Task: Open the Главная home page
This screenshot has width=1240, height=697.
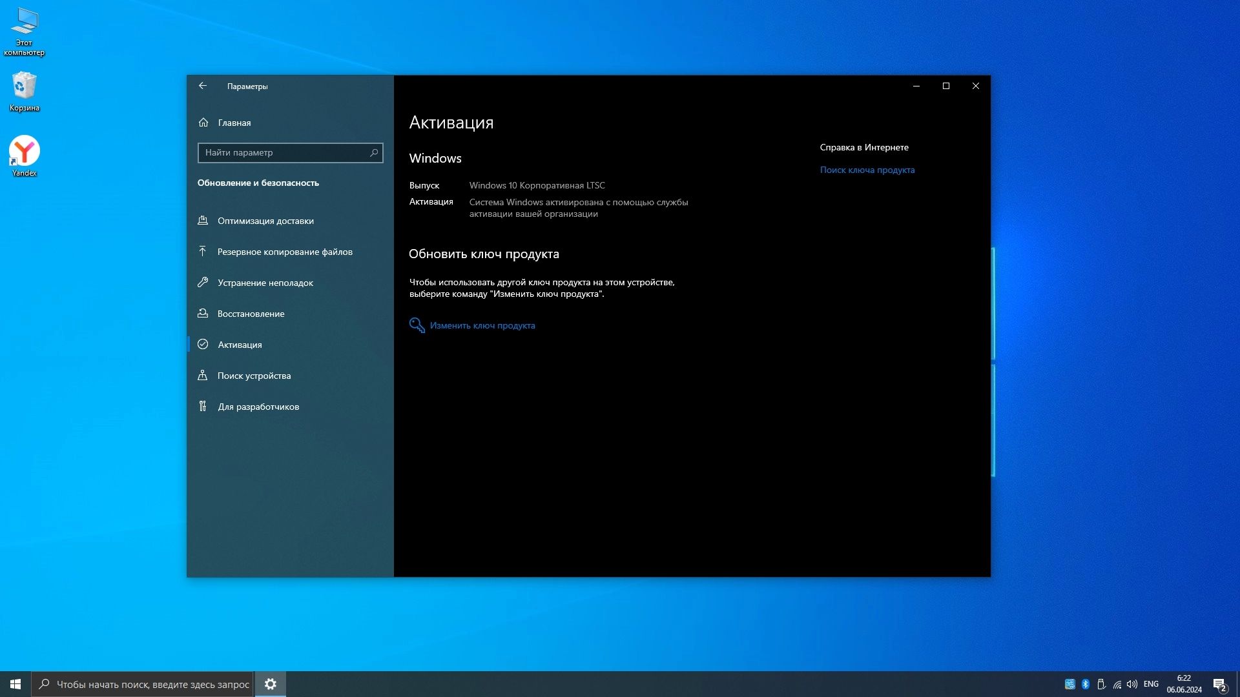Action: [x=234, y=123]
